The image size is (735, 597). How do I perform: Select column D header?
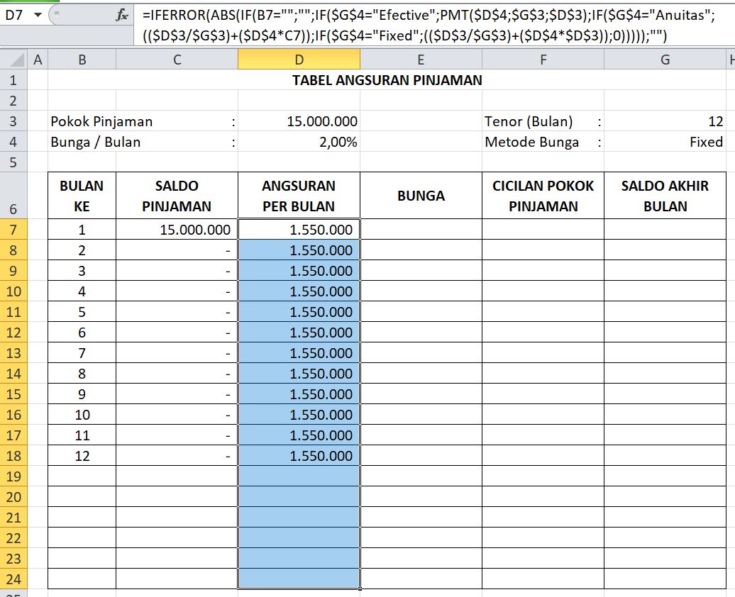click(298, 60)
